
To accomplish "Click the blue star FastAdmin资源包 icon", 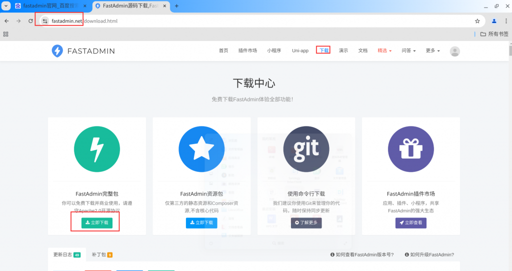I will [x=201, y=149].
